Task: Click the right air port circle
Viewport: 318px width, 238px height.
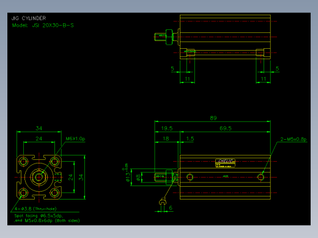Action: coord(261,177)
